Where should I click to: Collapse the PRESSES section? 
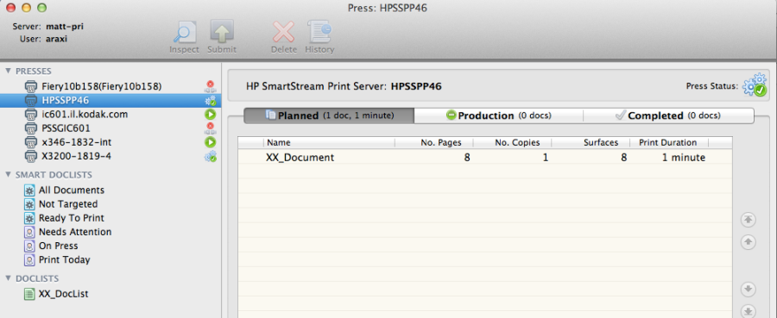point(8,72)
